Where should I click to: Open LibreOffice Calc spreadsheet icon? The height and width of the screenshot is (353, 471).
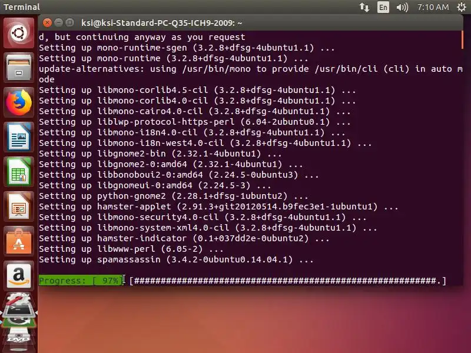point(19,172)
